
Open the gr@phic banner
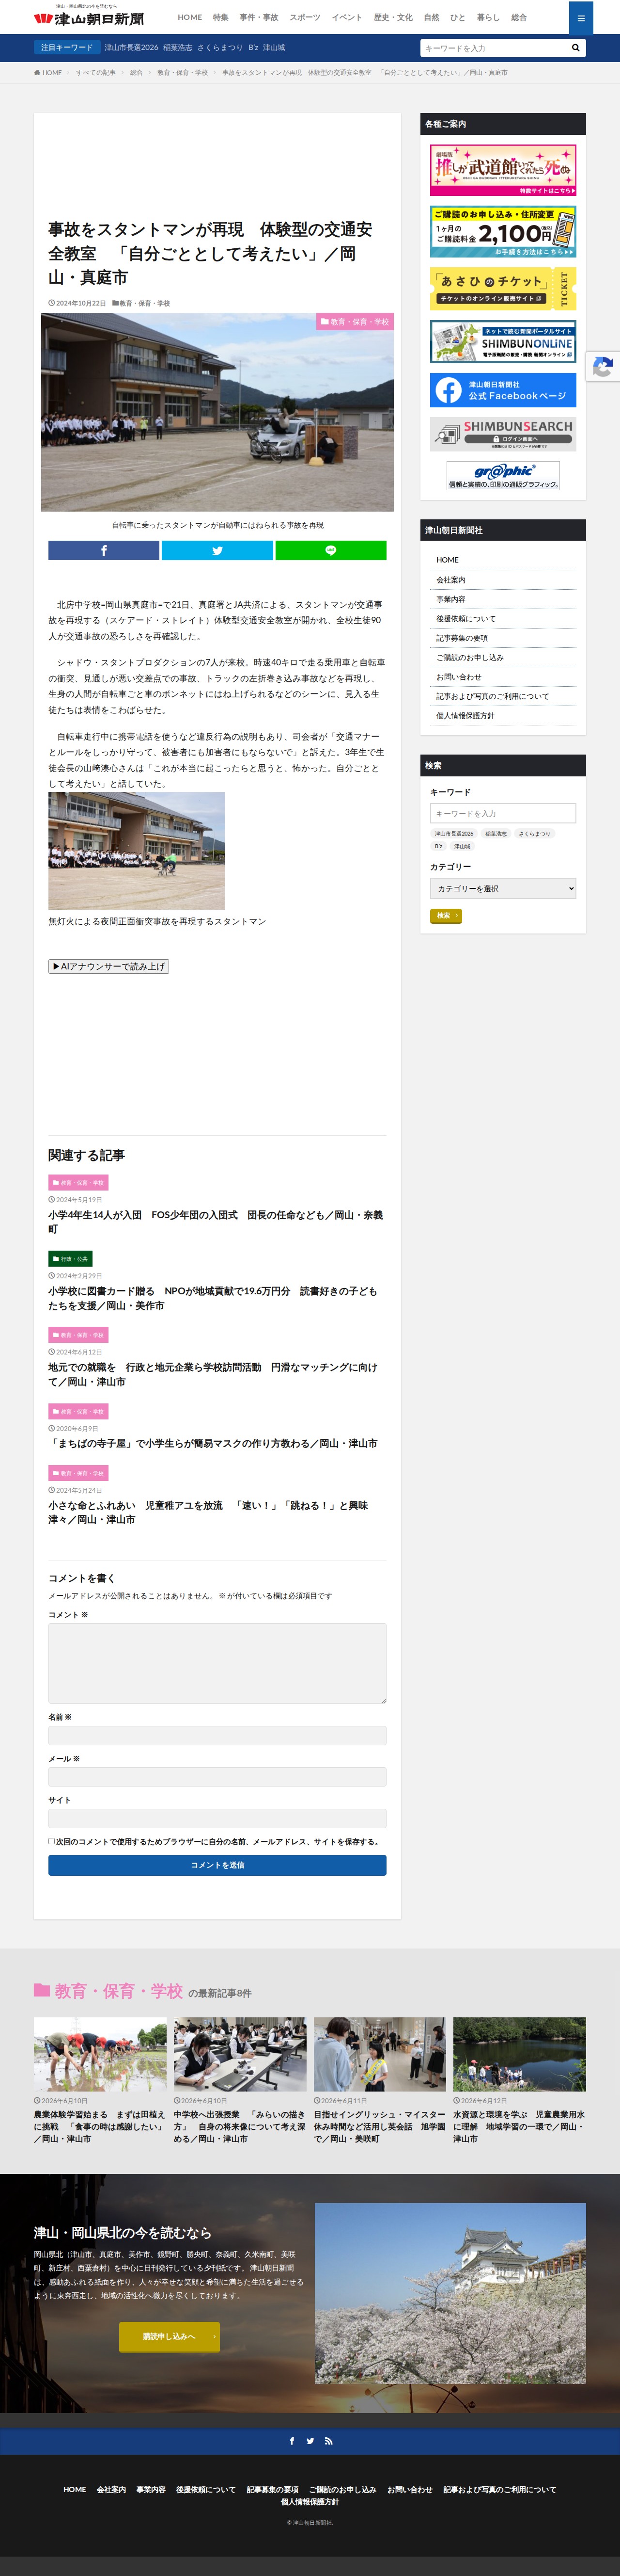click(x=502, y=476)
